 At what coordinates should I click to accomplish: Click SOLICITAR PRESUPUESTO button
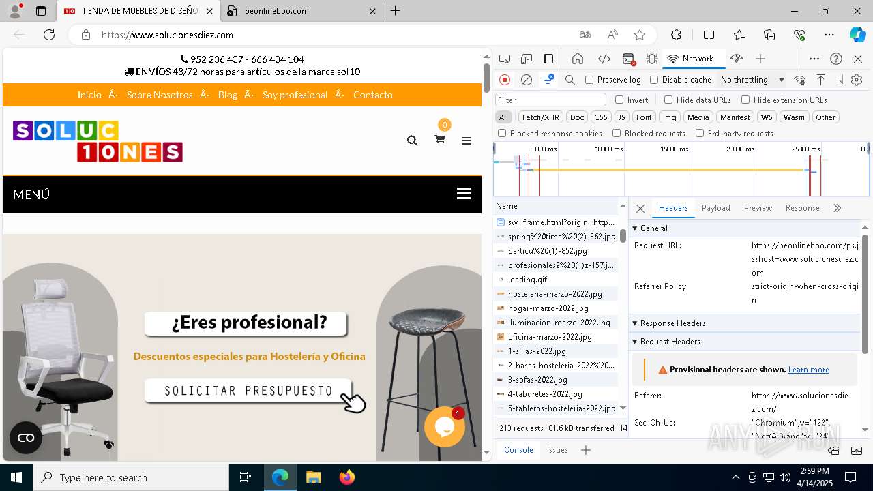[x=248, y=391]
